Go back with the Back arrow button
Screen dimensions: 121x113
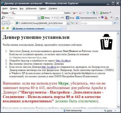pyautogui.click(x=4, y=23)
